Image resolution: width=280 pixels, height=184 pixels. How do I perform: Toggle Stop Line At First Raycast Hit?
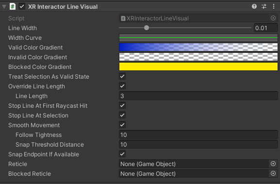point(122,105)
